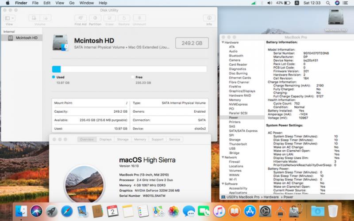Switch to the Displays tab
This screenshot has height=221, width=354.
point(105,139)
